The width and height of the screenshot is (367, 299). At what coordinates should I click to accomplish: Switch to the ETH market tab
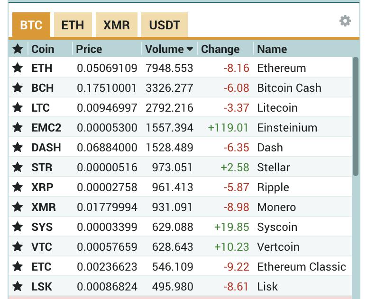click(73, 25)
